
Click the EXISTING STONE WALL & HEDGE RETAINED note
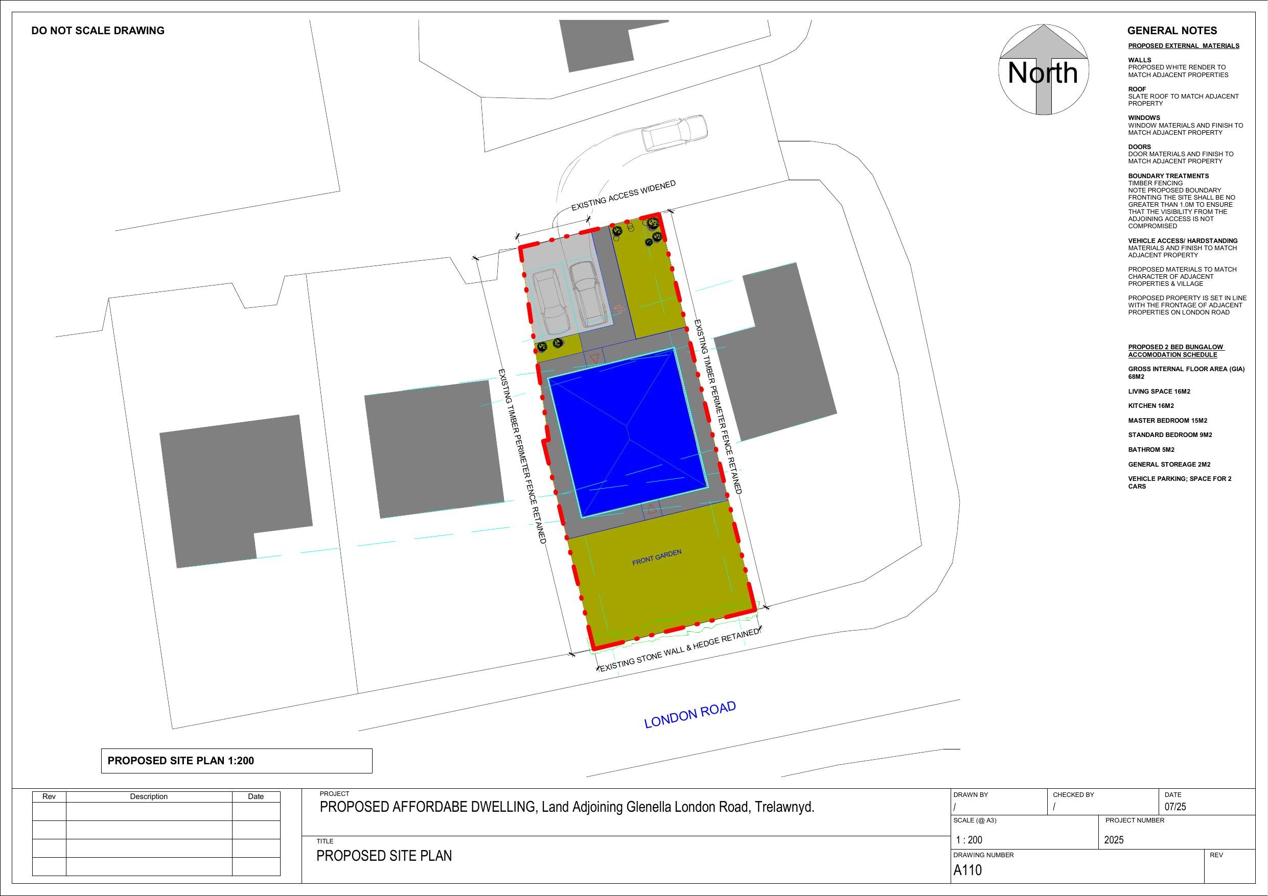679,650
